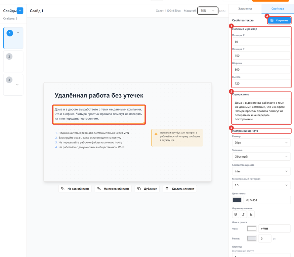The image size is (294, 257).
Task: Toggle italic formatting
Action: tap(243, 214)
